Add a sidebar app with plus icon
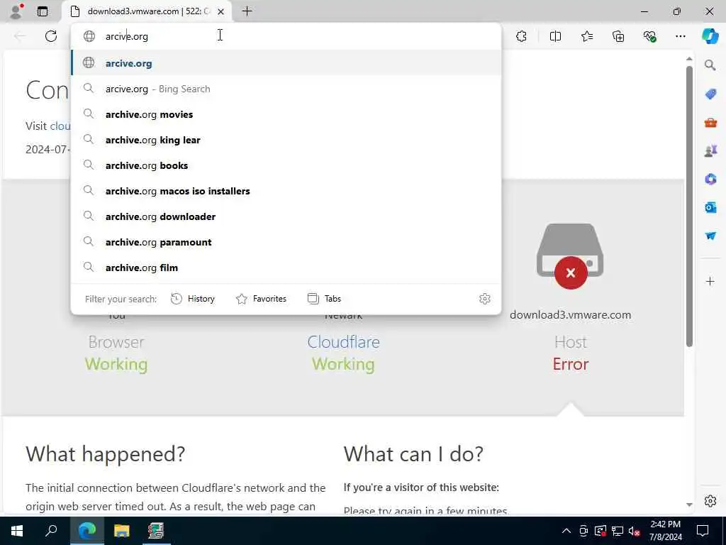726x545 pixels. (710, 281)
